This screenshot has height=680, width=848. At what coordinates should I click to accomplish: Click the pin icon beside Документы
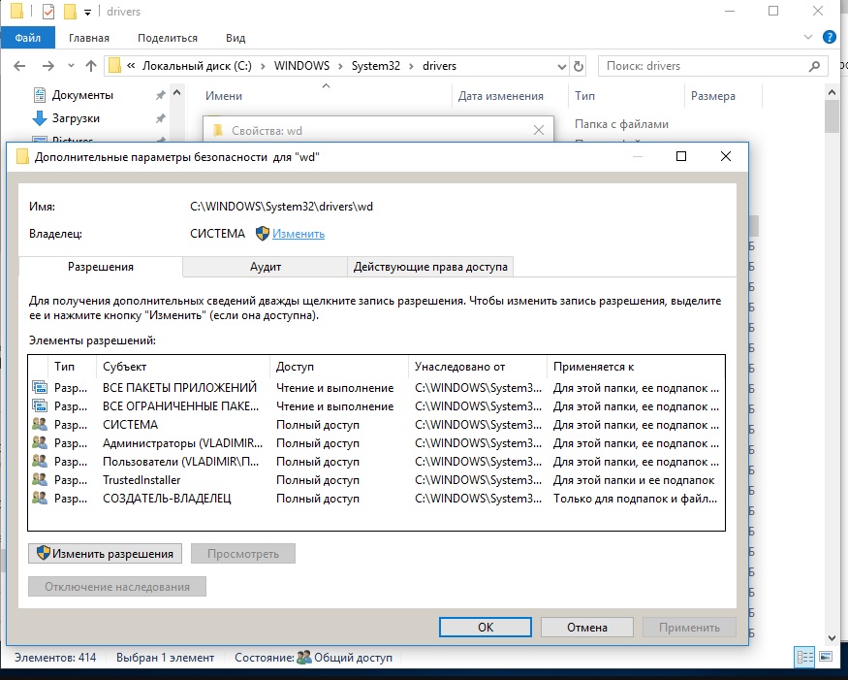click(160, 95)
